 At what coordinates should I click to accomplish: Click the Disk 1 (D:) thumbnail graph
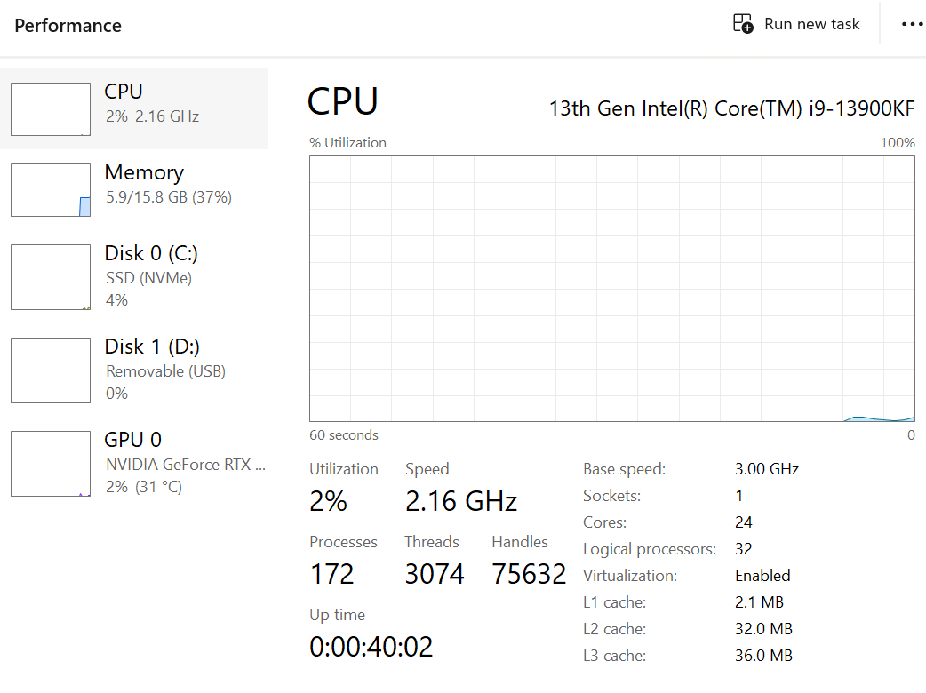51,370
